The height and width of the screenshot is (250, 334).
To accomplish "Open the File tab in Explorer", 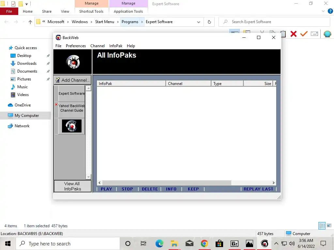I will coord(9,11).
